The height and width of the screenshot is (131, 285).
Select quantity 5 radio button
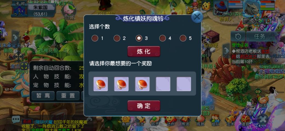[183, 38]
